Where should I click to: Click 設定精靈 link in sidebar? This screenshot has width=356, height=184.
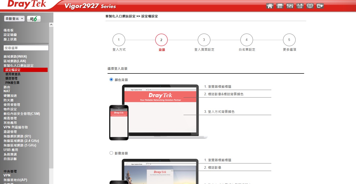coord(10,35)
